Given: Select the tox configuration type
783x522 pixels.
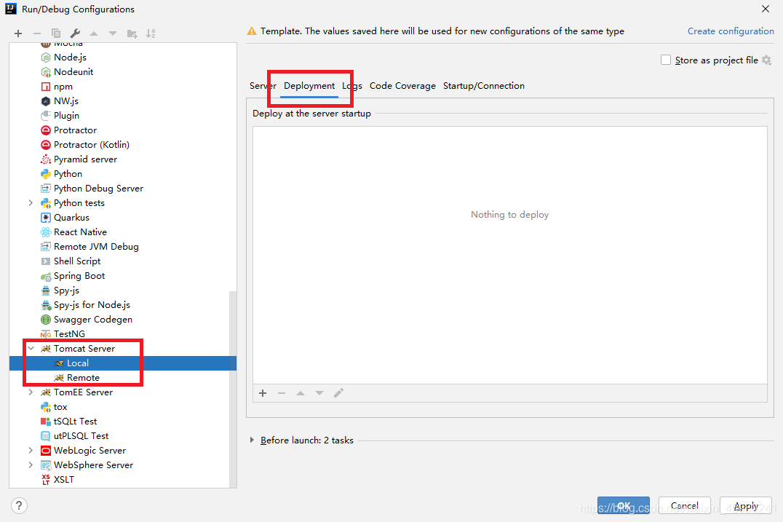Looking at the screenshot, I should pyautogui.click(x=60, y=407).
